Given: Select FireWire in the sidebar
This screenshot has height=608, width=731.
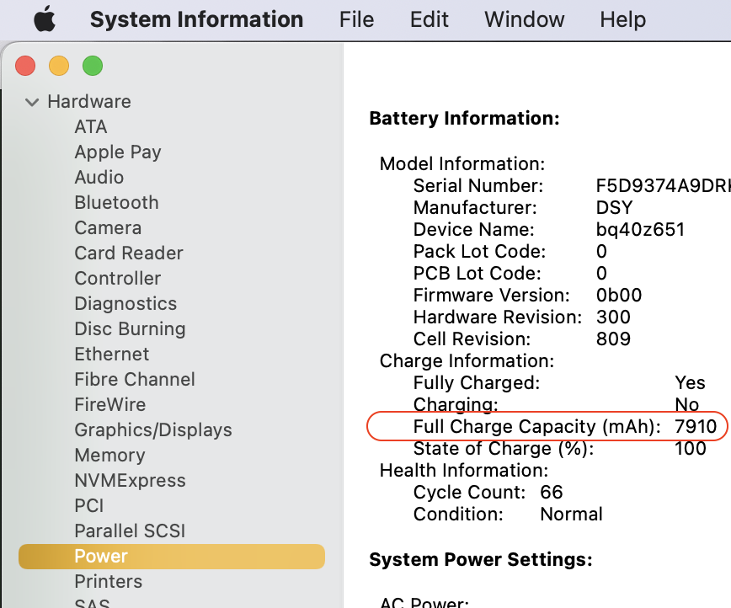Looking at the screenshot, I should pos(110,404).
